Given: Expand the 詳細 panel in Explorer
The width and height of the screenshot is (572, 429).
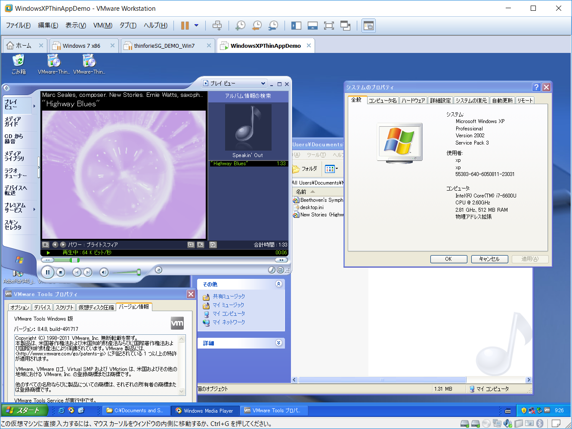Looking at the screenshot, I should pyautogui.click(x=278, y=343).
